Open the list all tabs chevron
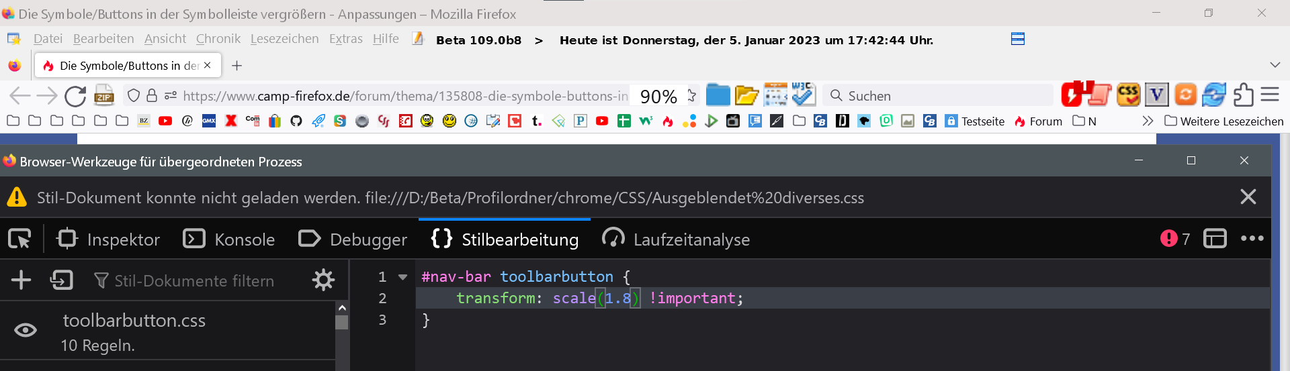Viewport: 1290px width, 371px height. tap(1275, 65)
